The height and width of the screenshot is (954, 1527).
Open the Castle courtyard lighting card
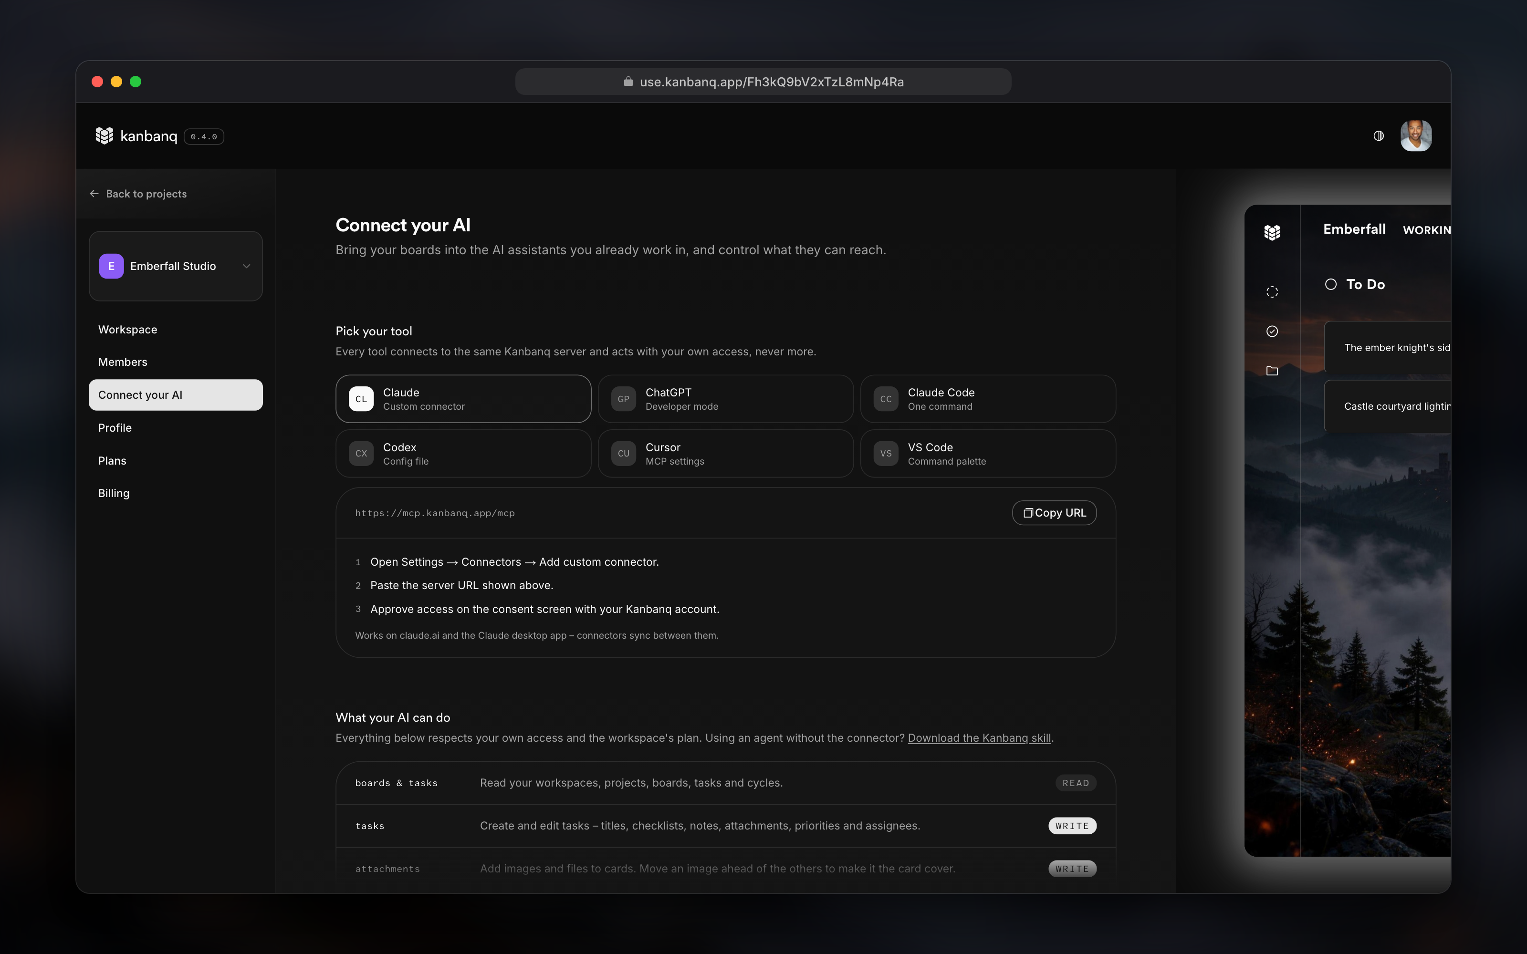tap(1388, 406)
